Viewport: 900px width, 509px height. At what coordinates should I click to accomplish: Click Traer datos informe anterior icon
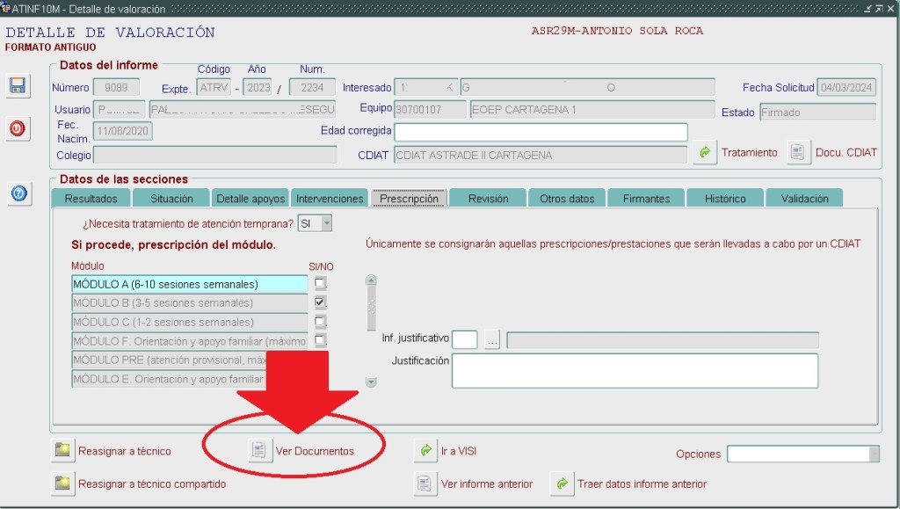[x=562, y=484]
